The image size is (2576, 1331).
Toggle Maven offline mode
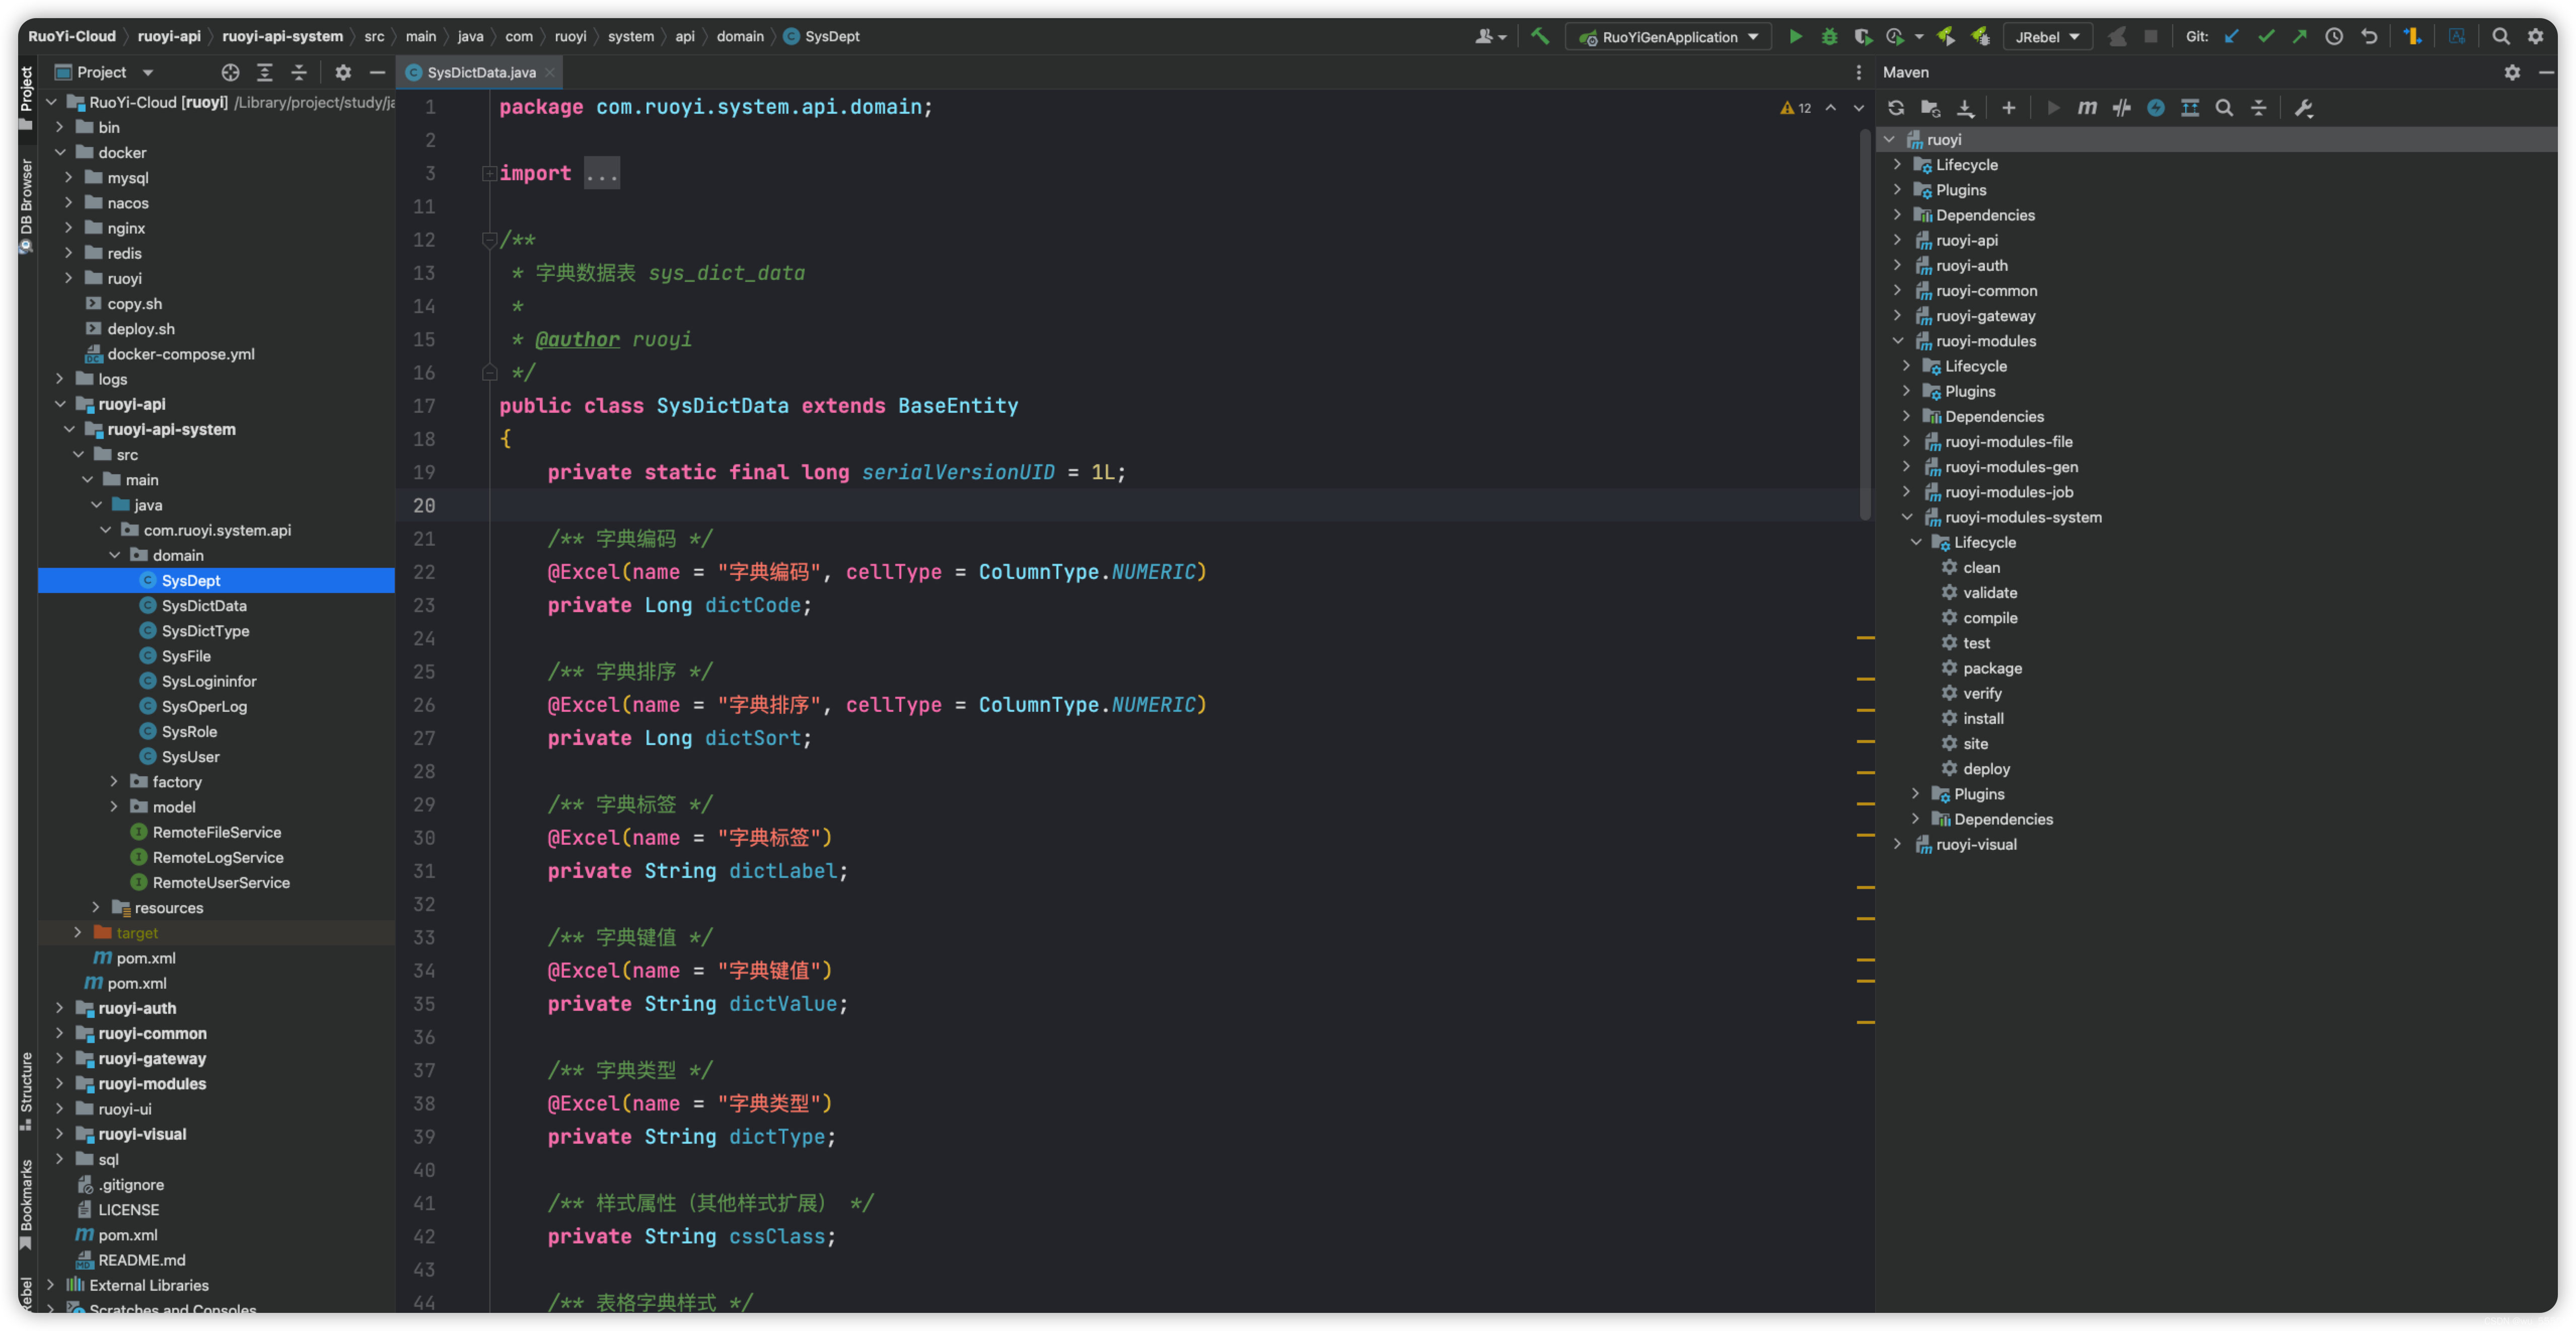[x=2121, y=108]
